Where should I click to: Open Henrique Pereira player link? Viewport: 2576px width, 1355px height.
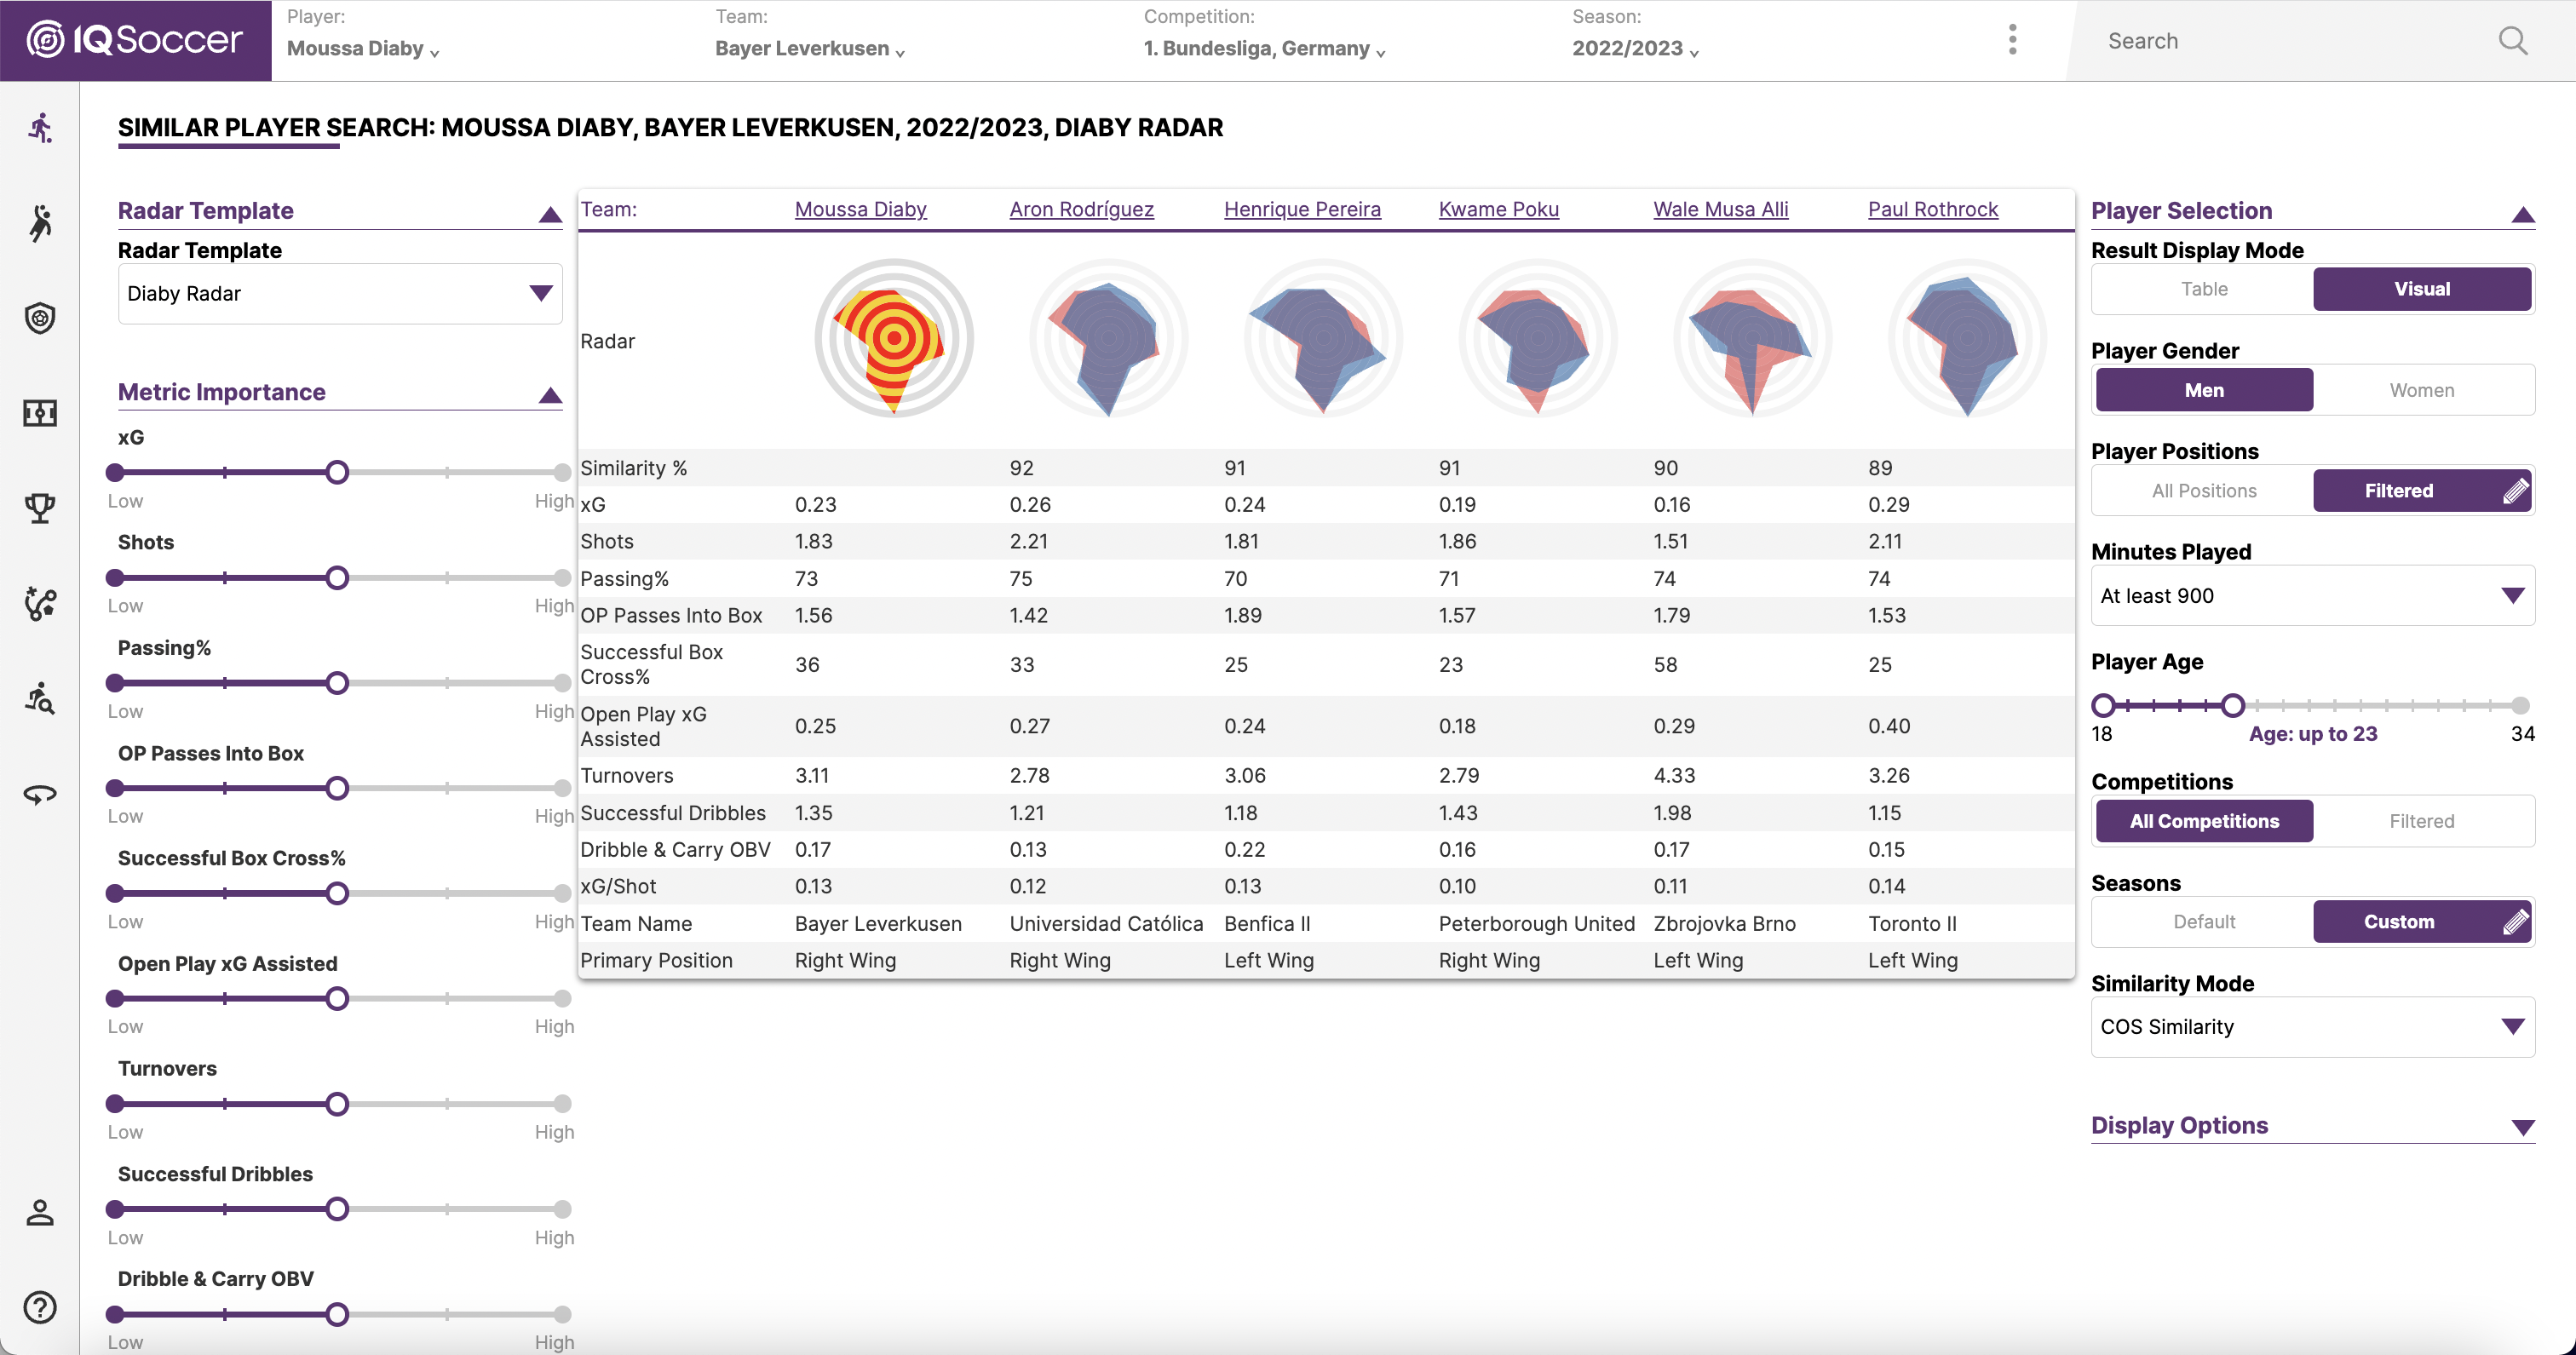(x=1302, y=209)
